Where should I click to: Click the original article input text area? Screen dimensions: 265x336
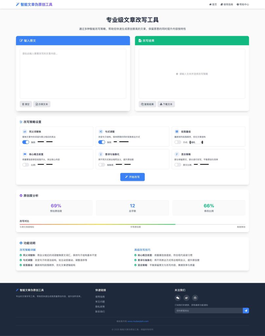coord(73,74)
